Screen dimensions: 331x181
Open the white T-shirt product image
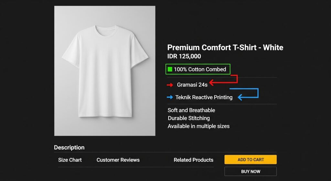coord(105,71)
